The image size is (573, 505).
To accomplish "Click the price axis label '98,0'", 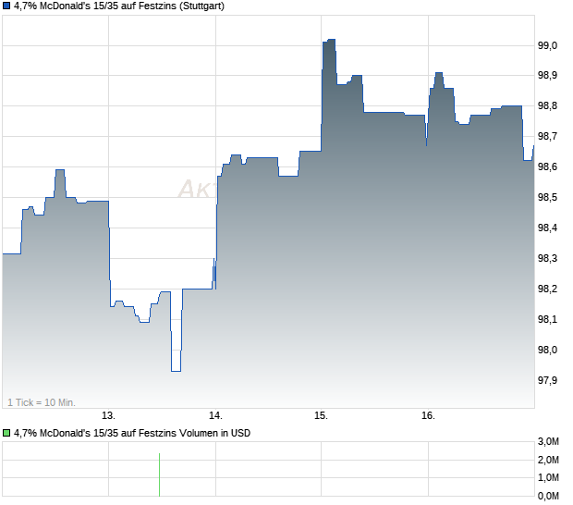I will coord(547,350).
